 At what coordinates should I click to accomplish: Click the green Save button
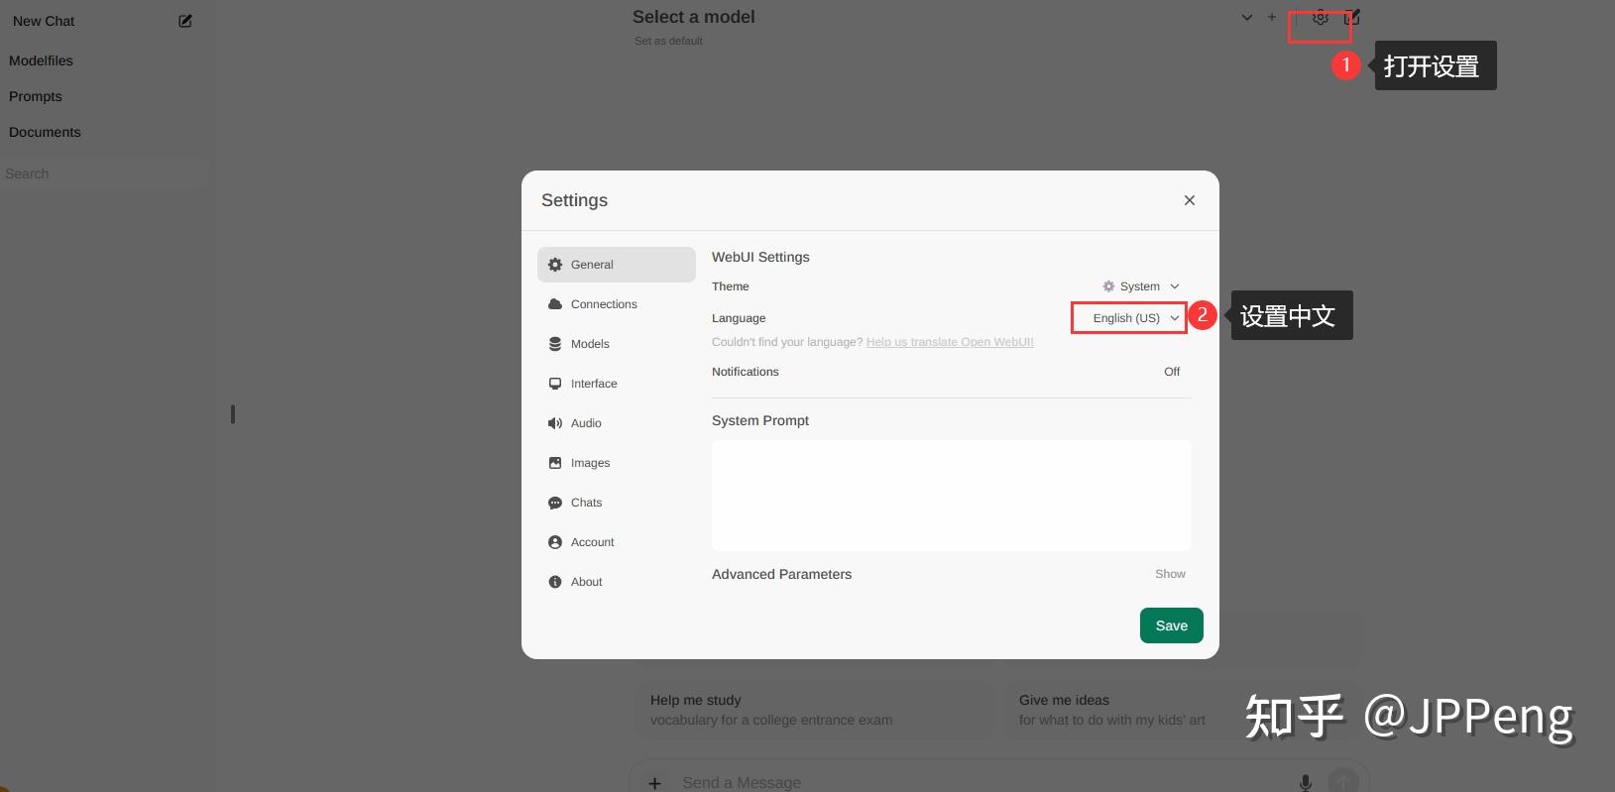[1171, 625]
